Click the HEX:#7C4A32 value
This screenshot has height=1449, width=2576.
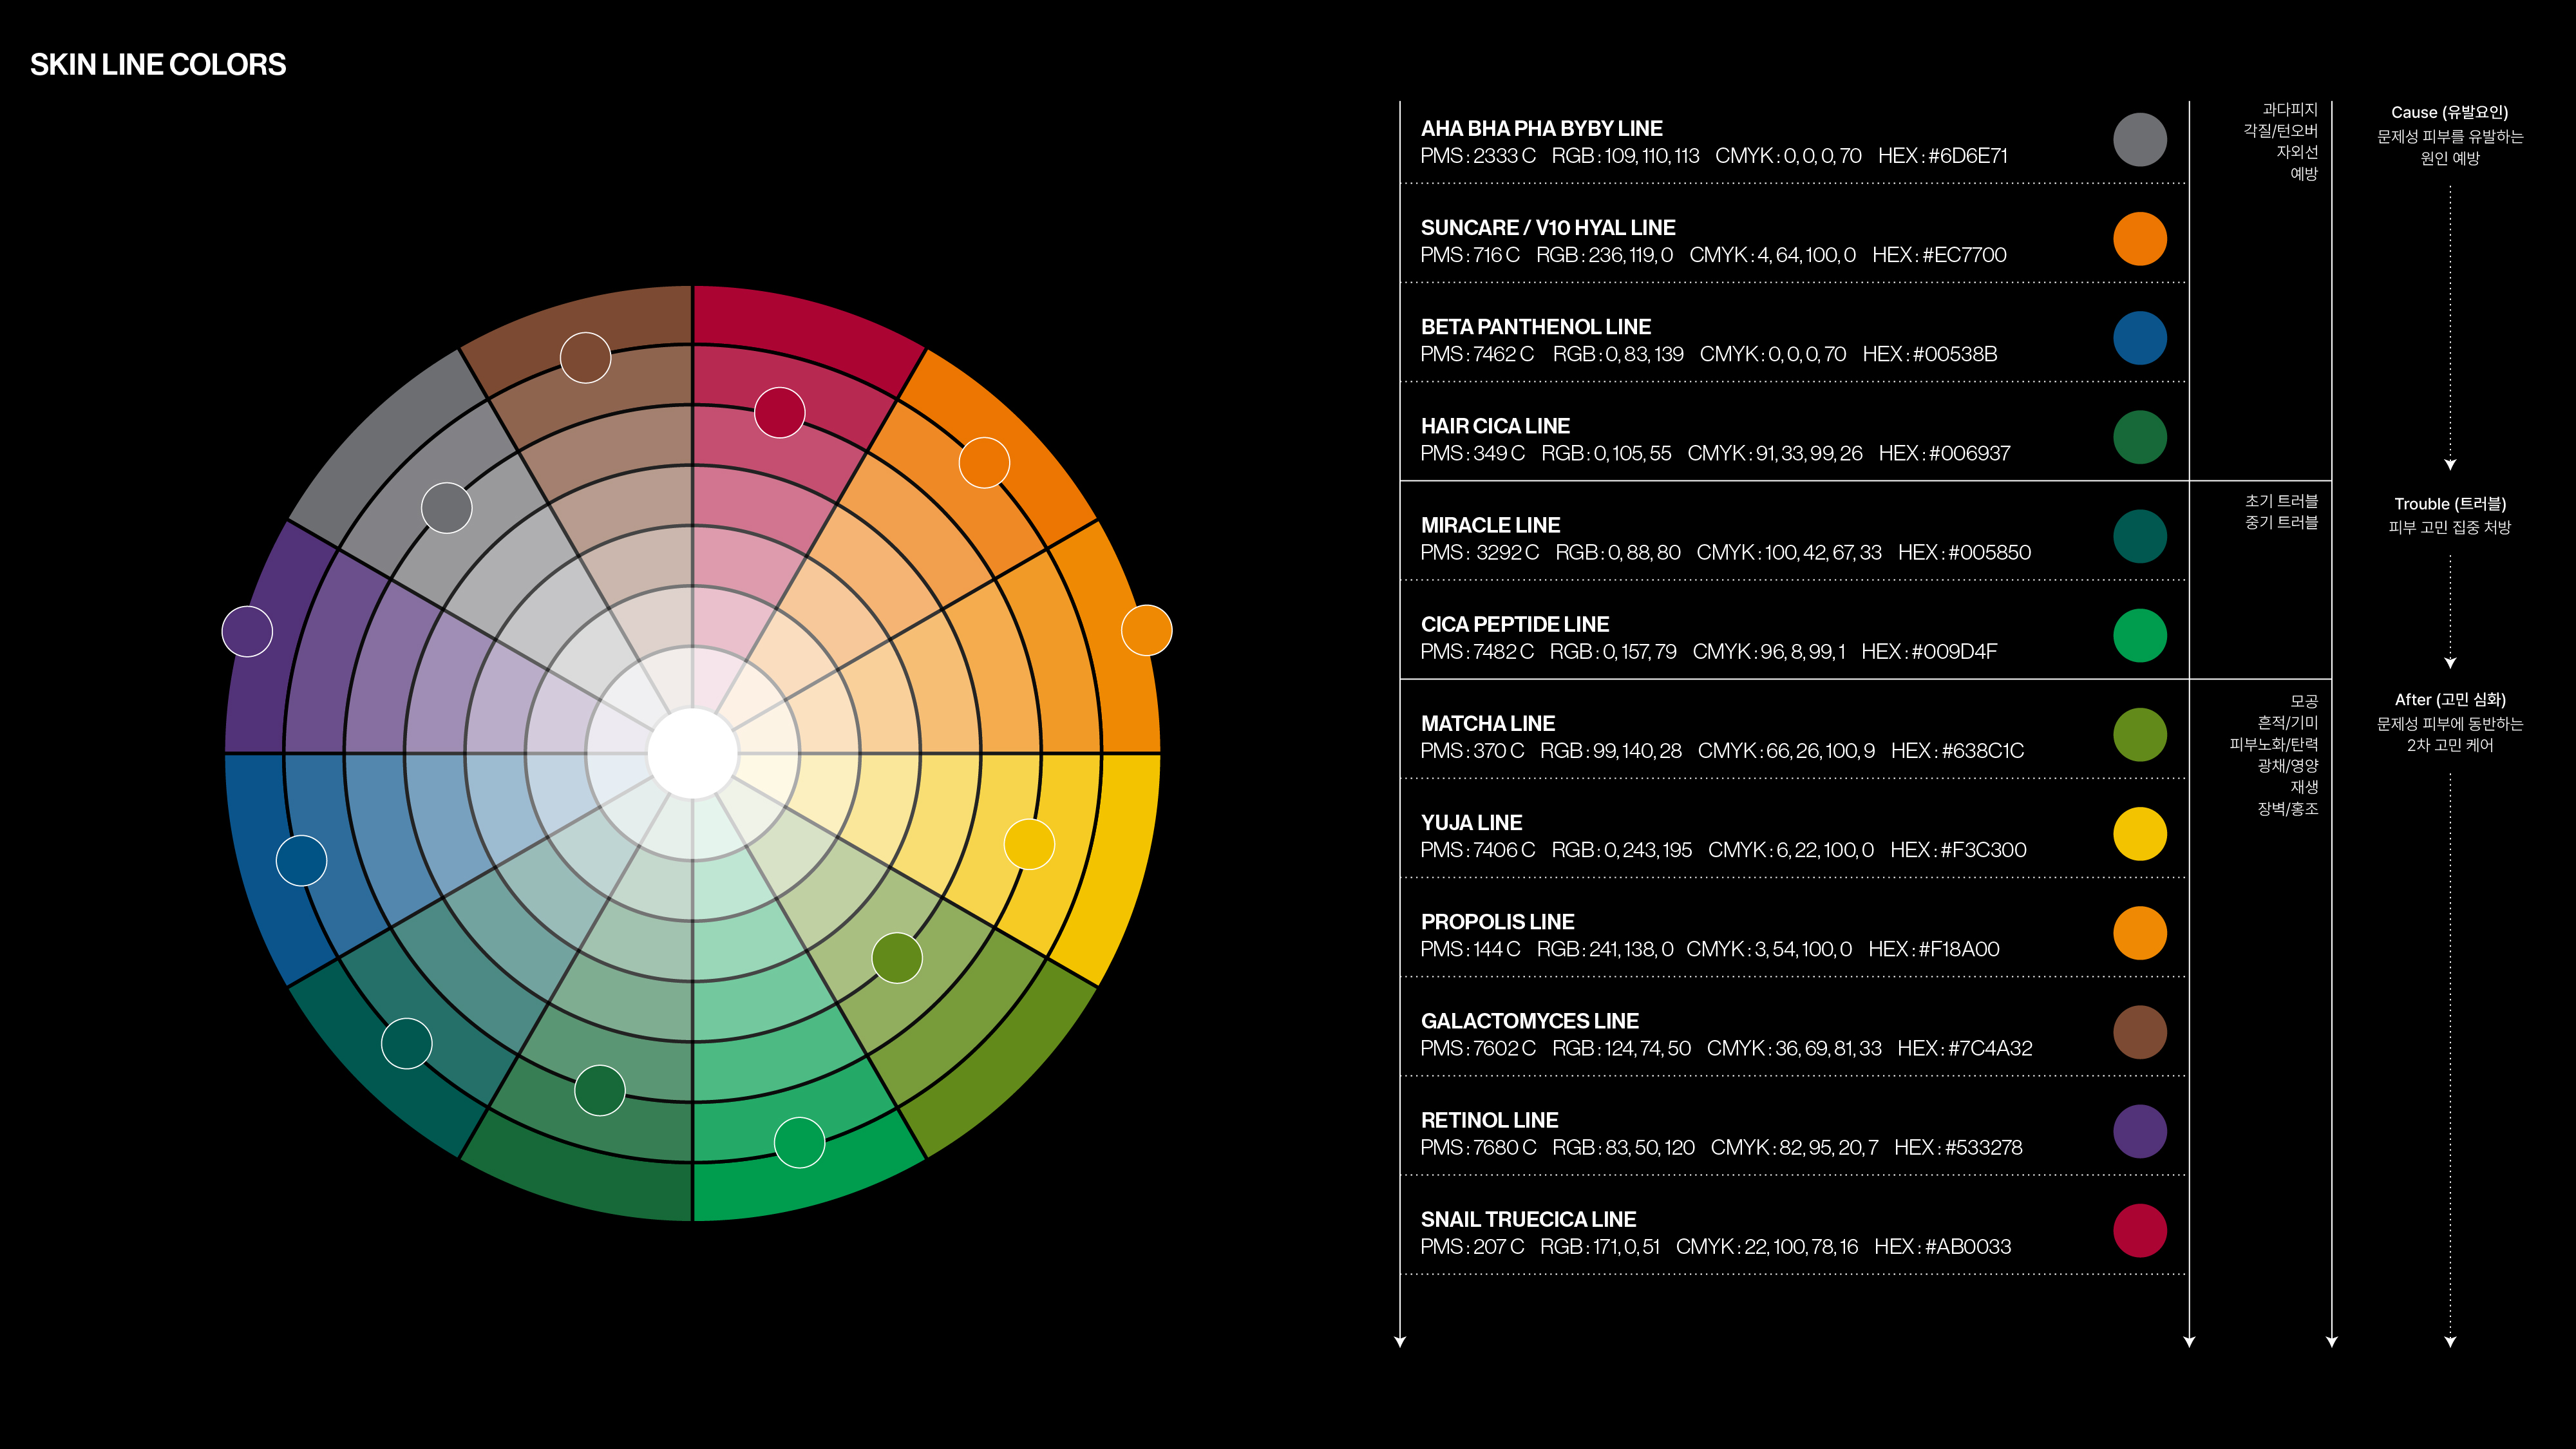(1965, 1048)
